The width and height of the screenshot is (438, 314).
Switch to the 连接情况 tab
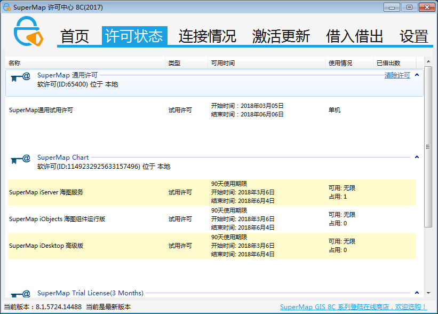click(x=208, y=36)
